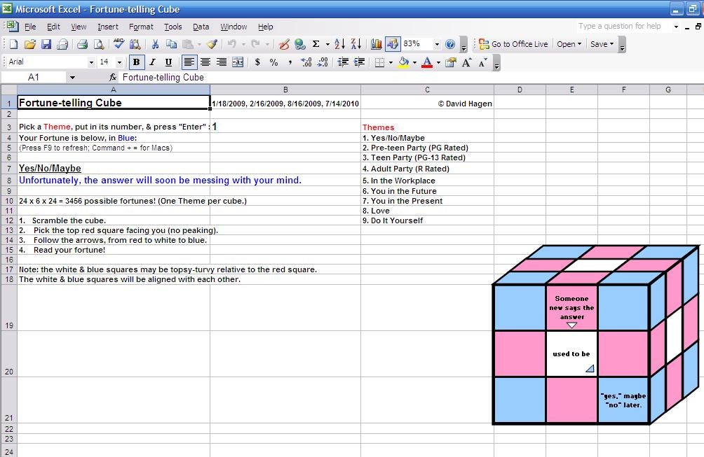
Task: Click the Go to Office Live button
Action: 513,44
